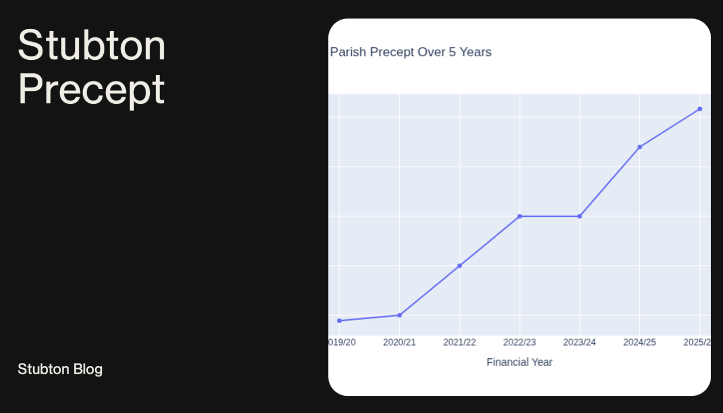Click the highest data point for 2025/26
The height and width of the screenshot is (413, 723).
click(x=700, y=109)
